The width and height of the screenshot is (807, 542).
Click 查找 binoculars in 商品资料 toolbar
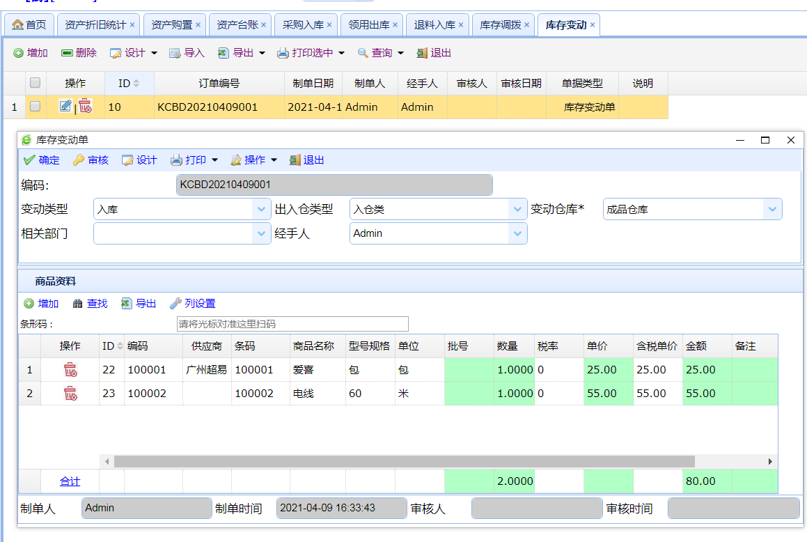[90, 304]
